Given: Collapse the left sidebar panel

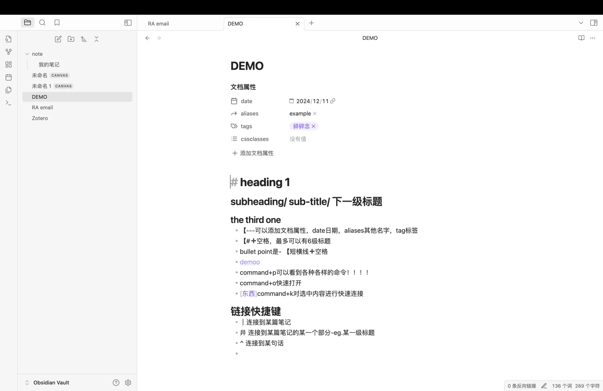Looking at the screenshot, I should (x=128, y=22).
